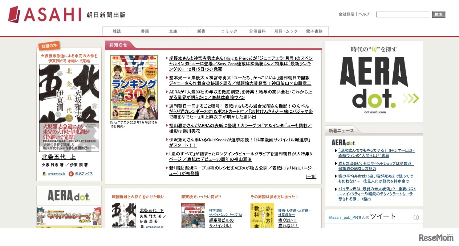The height and width of the screenshot is (246, 459).
Task: Open the 文庫 menu tab
Action: pyautogui.click(x=173, y=31)
